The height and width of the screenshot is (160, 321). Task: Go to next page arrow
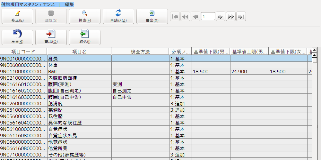pos(221,17)
